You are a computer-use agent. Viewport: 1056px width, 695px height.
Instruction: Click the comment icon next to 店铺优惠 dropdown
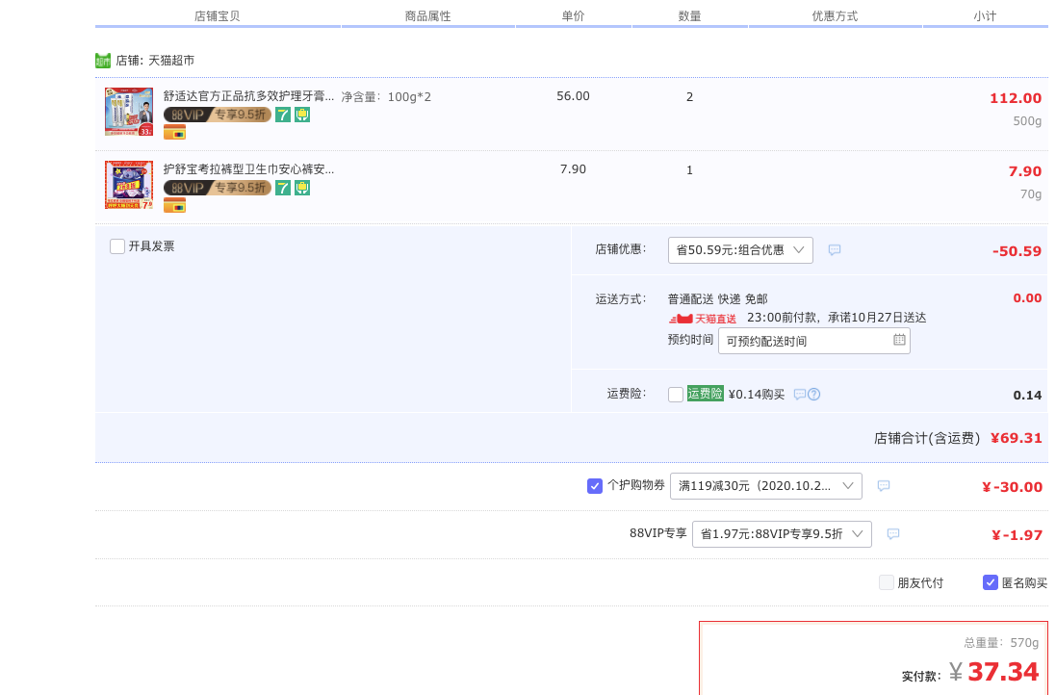835,250
